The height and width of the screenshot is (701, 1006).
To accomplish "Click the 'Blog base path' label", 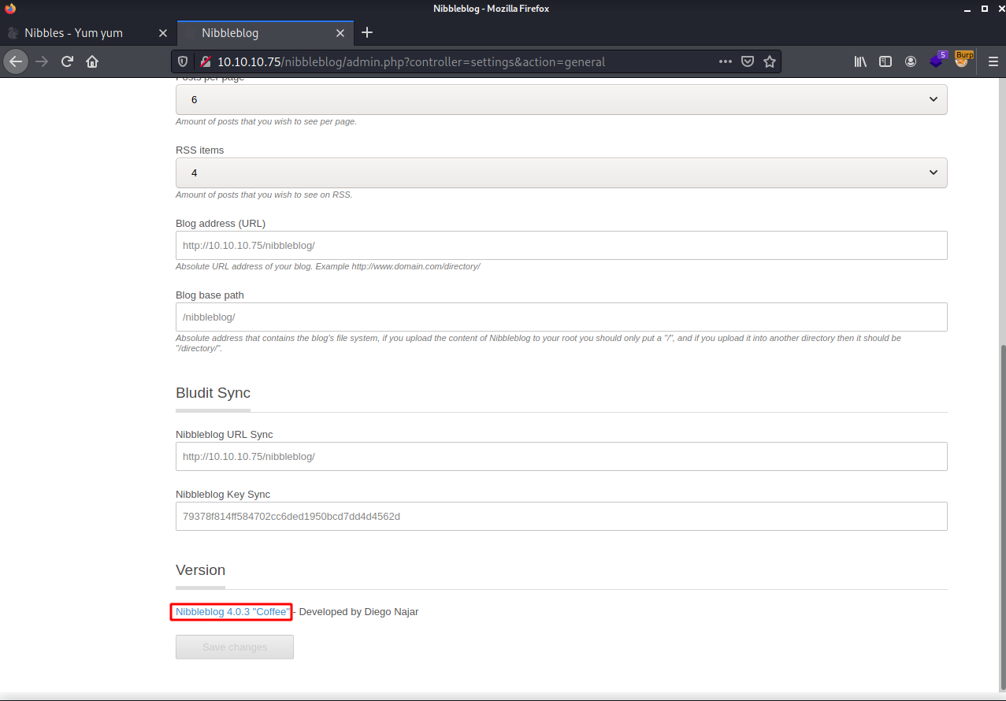I will pyautogui.click(x=210, y=295).
